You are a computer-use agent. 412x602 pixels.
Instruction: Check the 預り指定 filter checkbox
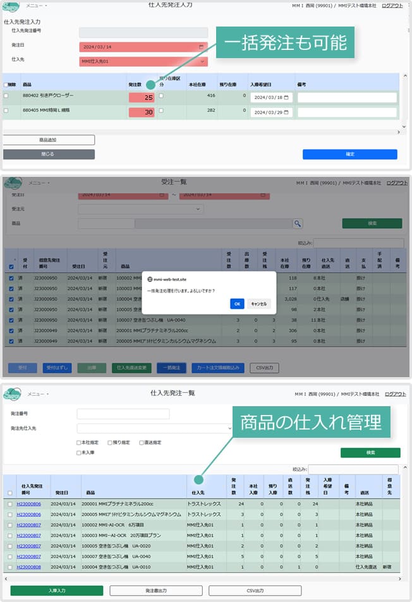(110, 443)
